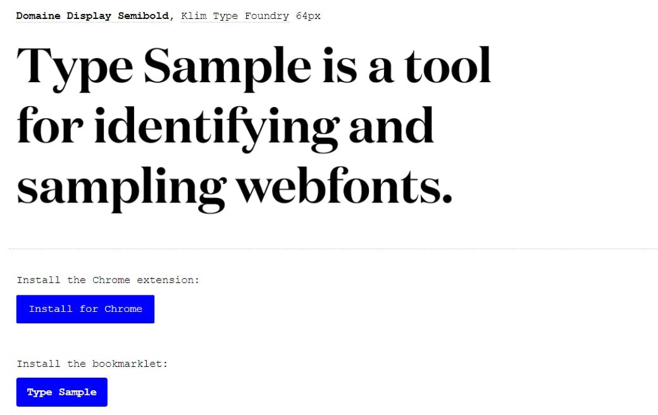Click the "Install the Chrome extension:" label

[x=108, y=280]
